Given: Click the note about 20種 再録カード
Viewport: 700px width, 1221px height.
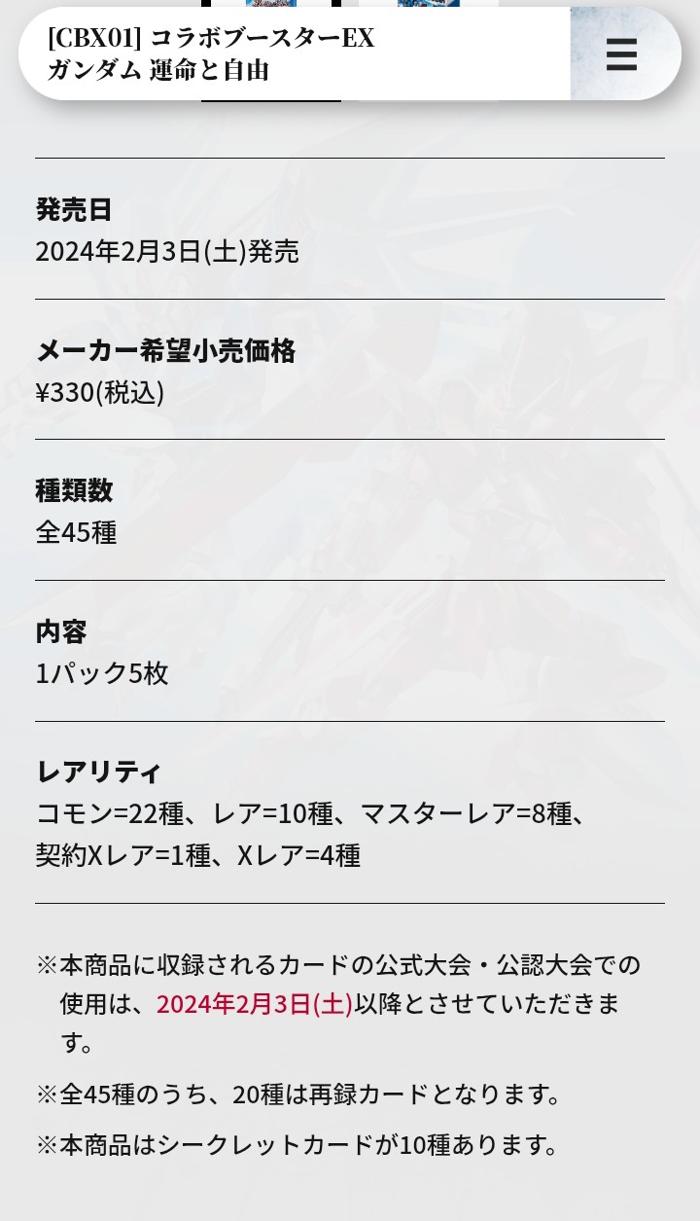Looking at the screenshot, I should coord(299,1094).
